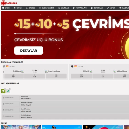The height and width of the screenshot is (129, 129).
Task: Click the clock icon beside the 07:00 match
Action: pyautogui.click(x=3, y=110)
